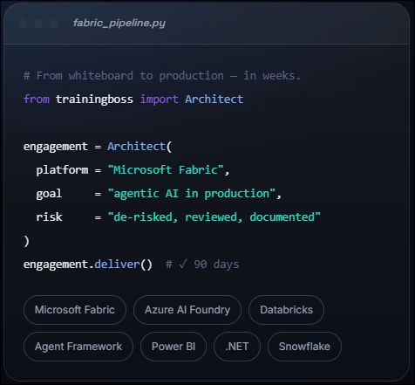Click the Architect import identifier
This screenshot has height=385, width=415.
coord(214,100)
